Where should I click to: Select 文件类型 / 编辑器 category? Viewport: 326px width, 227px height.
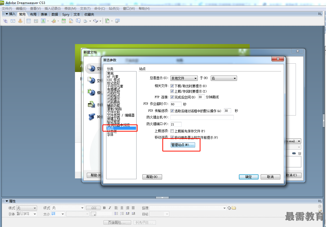pyautogui.click(x=121, y=115)
